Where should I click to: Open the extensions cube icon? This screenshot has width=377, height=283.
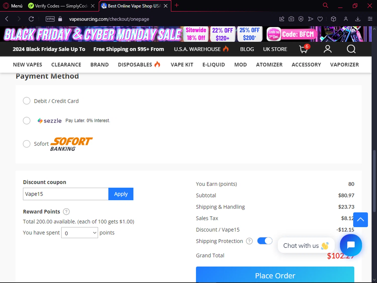334,19
